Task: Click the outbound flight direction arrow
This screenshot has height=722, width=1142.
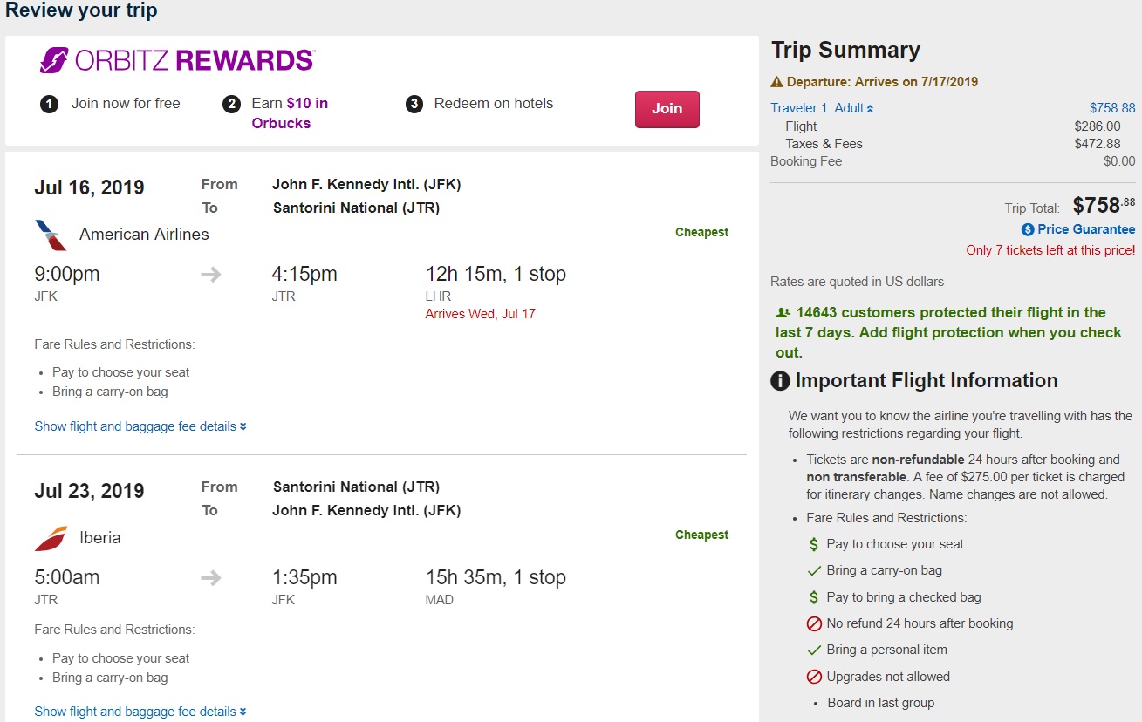Action: point(211,275)
